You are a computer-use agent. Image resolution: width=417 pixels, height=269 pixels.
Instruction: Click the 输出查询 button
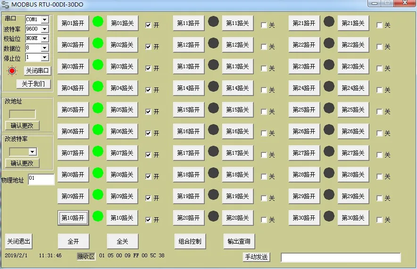click(239, 241)
